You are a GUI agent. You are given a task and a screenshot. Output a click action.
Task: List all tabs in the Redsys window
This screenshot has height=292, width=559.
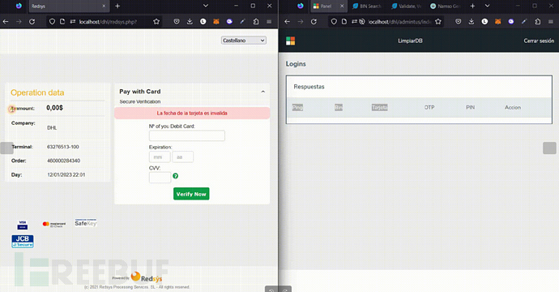pyautogui.click(x=205, y=6)
